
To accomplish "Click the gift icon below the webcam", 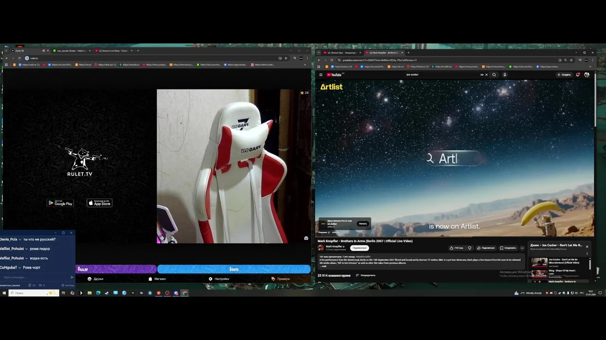I will 306,238.
